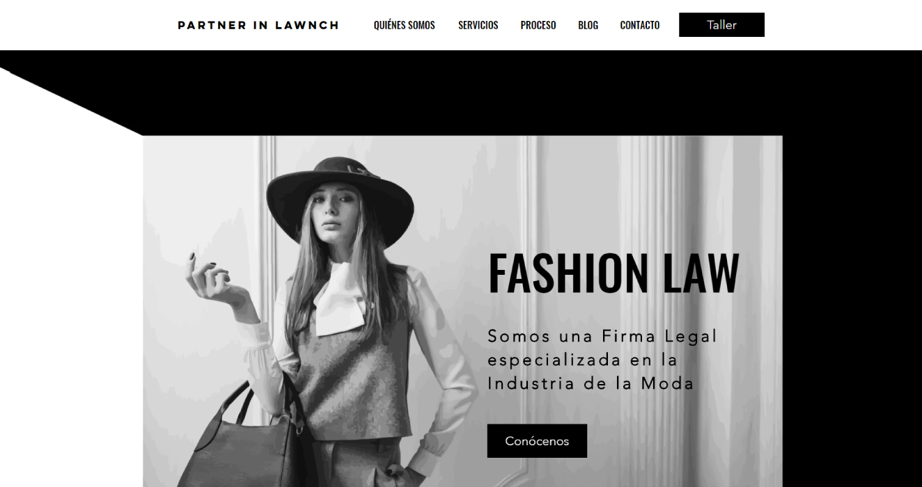Screen dimensions: 922x487
Task: Open the Quiénes Somos page
Action: click(404, 25)
